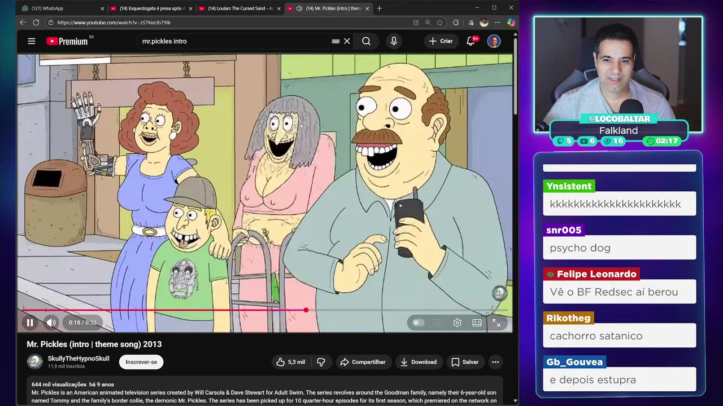
Task: Open browser extensions puzzle icon
Action: tap(456, 23)
